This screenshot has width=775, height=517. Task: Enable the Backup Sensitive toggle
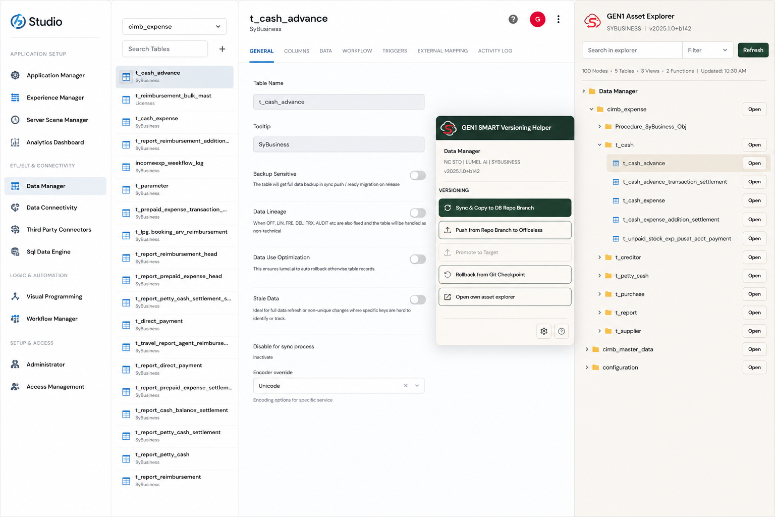[418, 175]
